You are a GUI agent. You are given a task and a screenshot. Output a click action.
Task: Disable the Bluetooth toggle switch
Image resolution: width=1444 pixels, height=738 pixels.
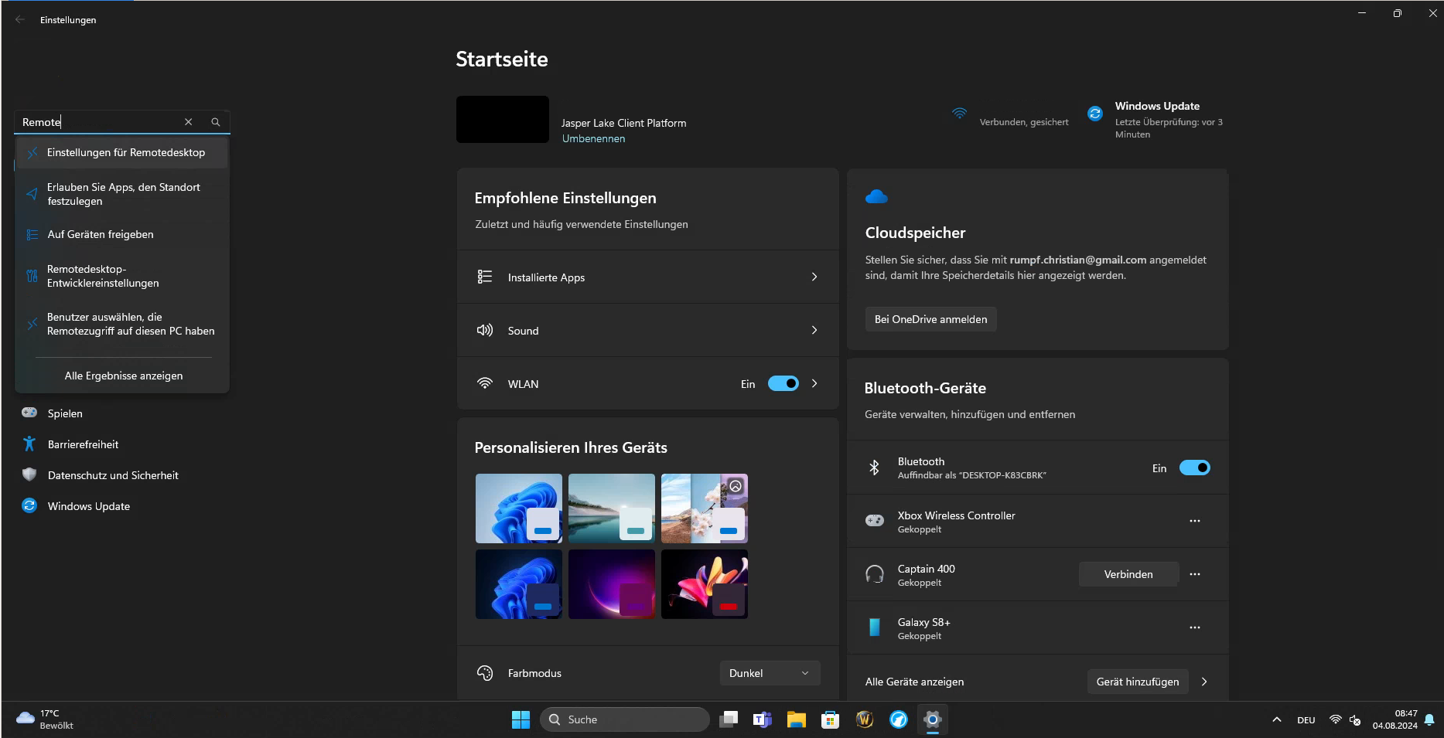tap(1194, 468)
